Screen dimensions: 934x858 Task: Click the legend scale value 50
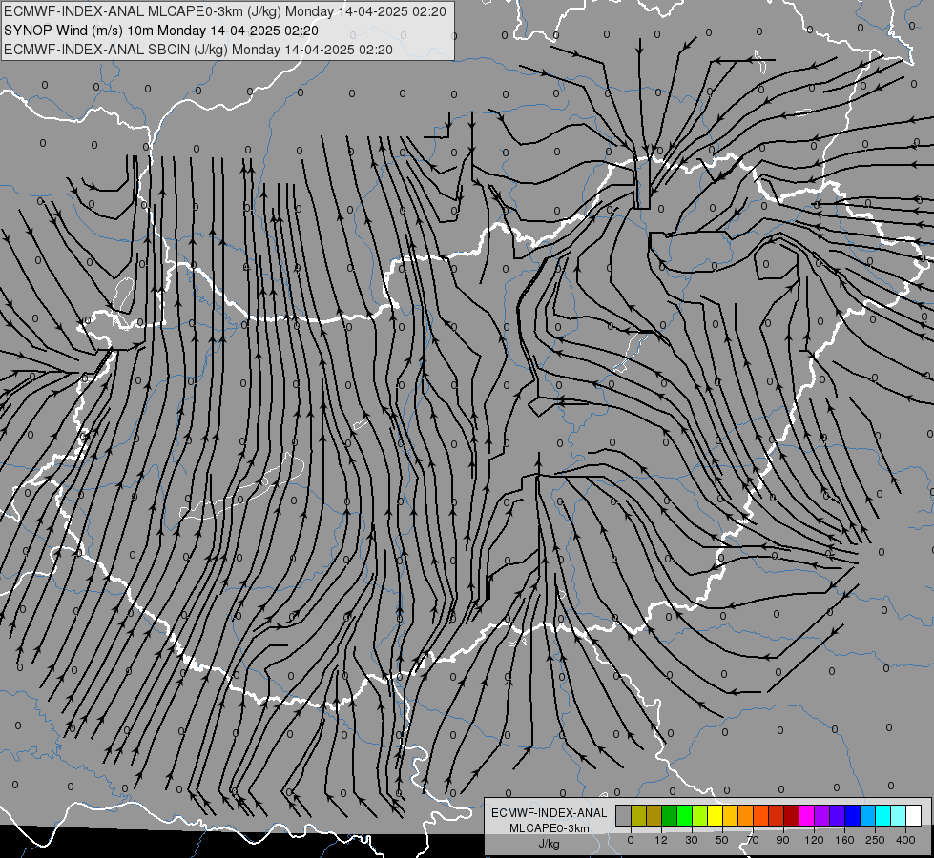(x=722, y=840)
